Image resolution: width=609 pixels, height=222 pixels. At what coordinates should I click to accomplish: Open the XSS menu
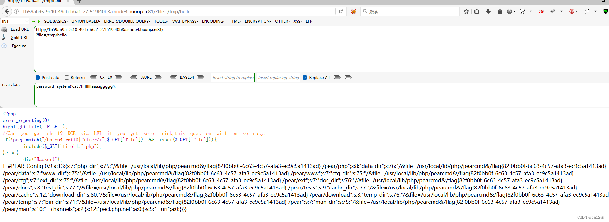297,21
